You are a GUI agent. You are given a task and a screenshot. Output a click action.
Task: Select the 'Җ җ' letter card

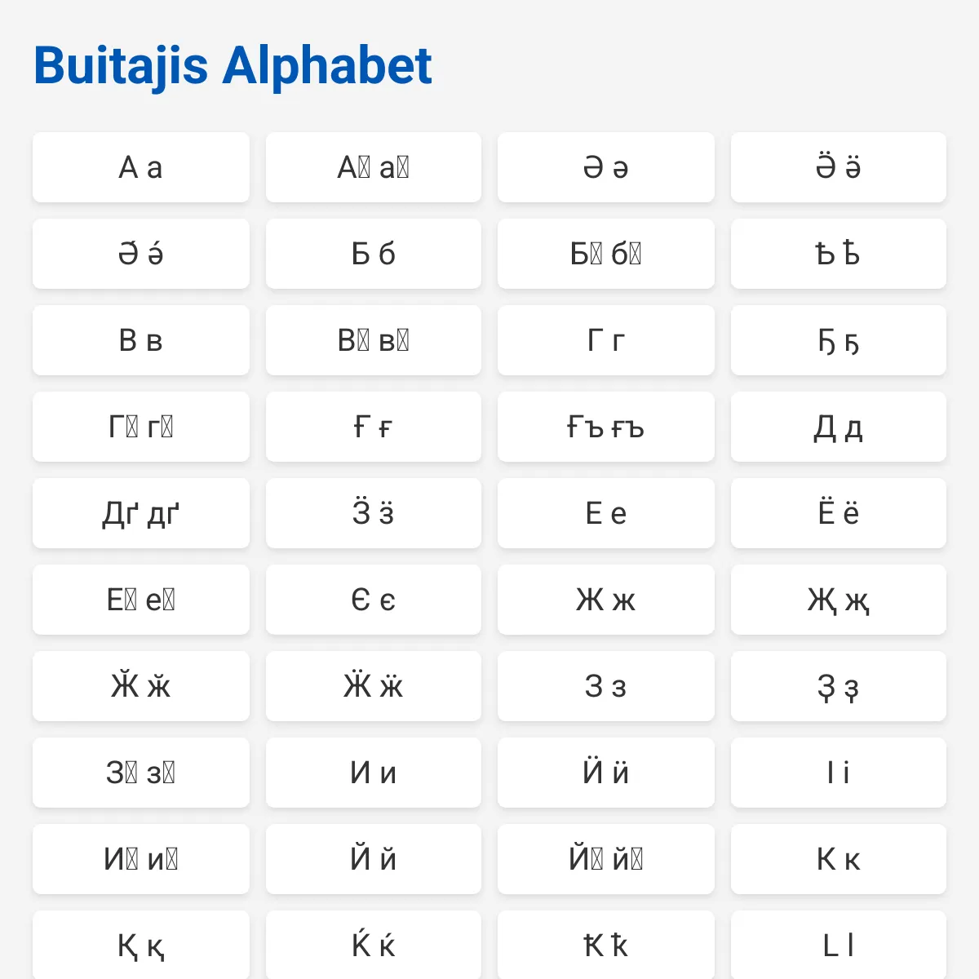click(839, 600)
